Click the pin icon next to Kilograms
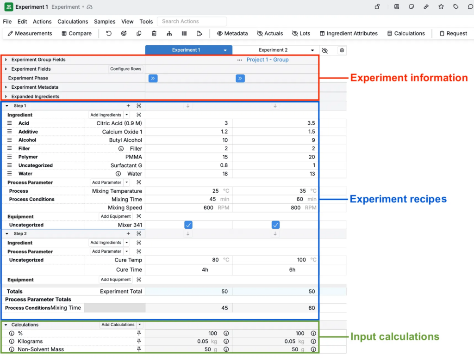The height and width of the screenshot is (360, 474). pyautogui.click(x=139, y=341)
